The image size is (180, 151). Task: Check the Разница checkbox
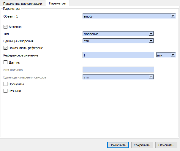pyautogui.click(x=5, y=91)
